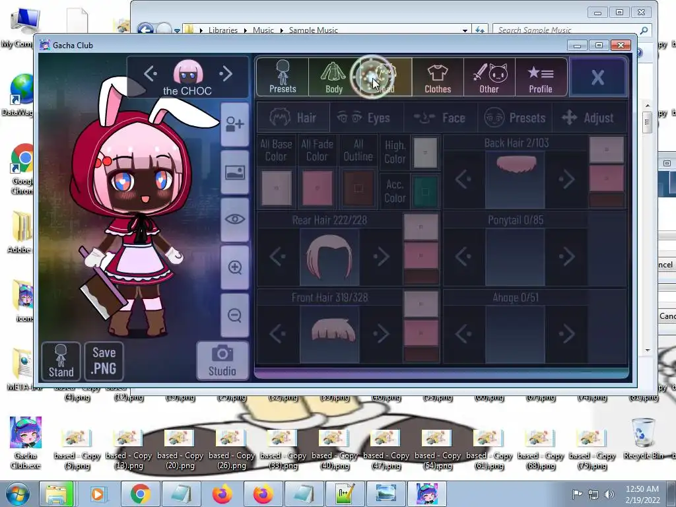676x507 pixels.
Task: Select previous Ponytail style
Action: (x=463, y=257)
